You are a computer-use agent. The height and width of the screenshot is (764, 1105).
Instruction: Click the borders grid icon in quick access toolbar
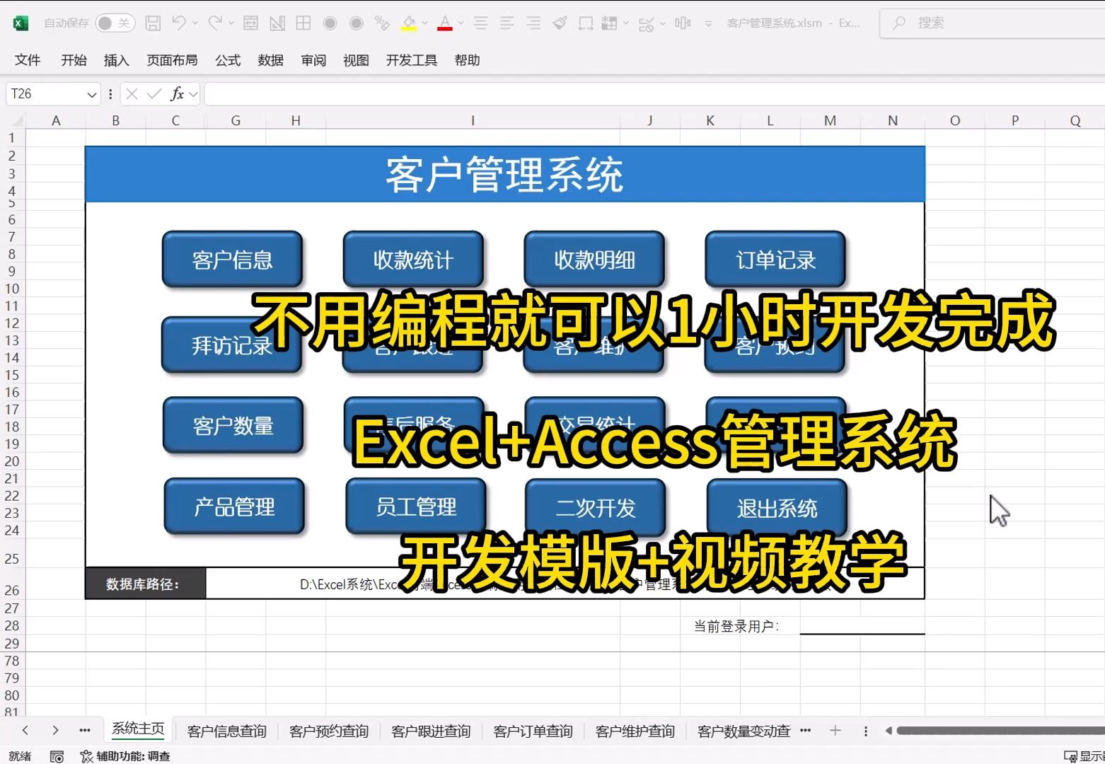(303, 23)
